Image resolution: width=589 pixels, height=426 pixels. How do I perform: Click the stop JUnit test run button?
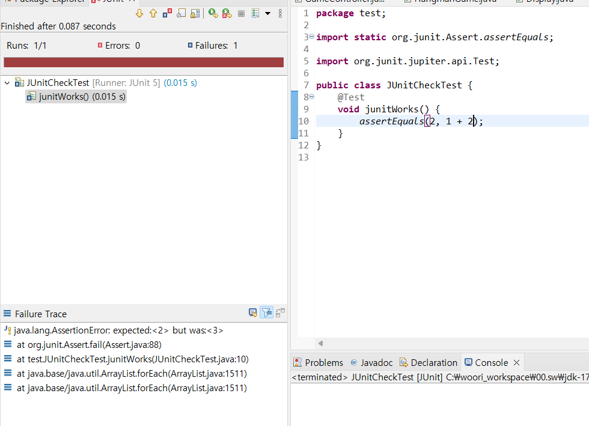242,14
